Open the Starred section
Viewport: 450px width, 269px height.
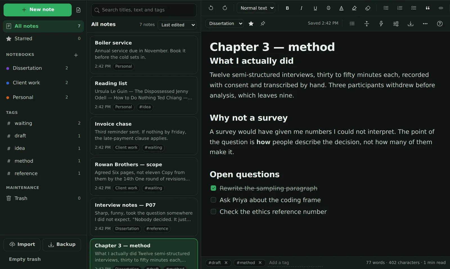43,38
